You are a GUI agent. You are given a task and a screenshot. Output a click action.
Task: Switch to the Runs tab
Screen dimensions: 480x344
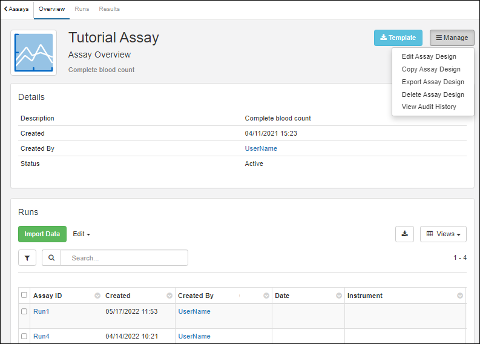pos(82,9)
